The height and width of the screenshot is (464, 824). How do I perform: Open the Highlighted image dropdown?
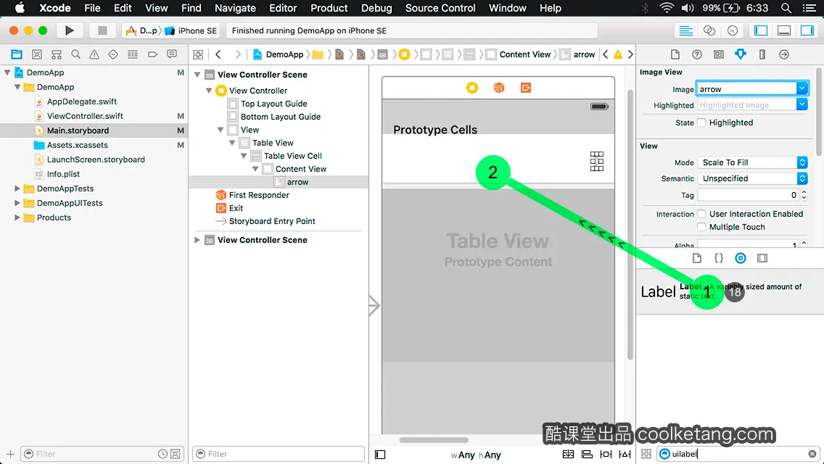click(x=802, y=104)
